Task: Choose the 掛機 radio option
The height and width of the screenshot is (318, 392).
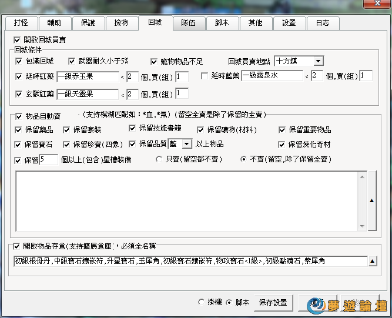Action: (202, 302)
